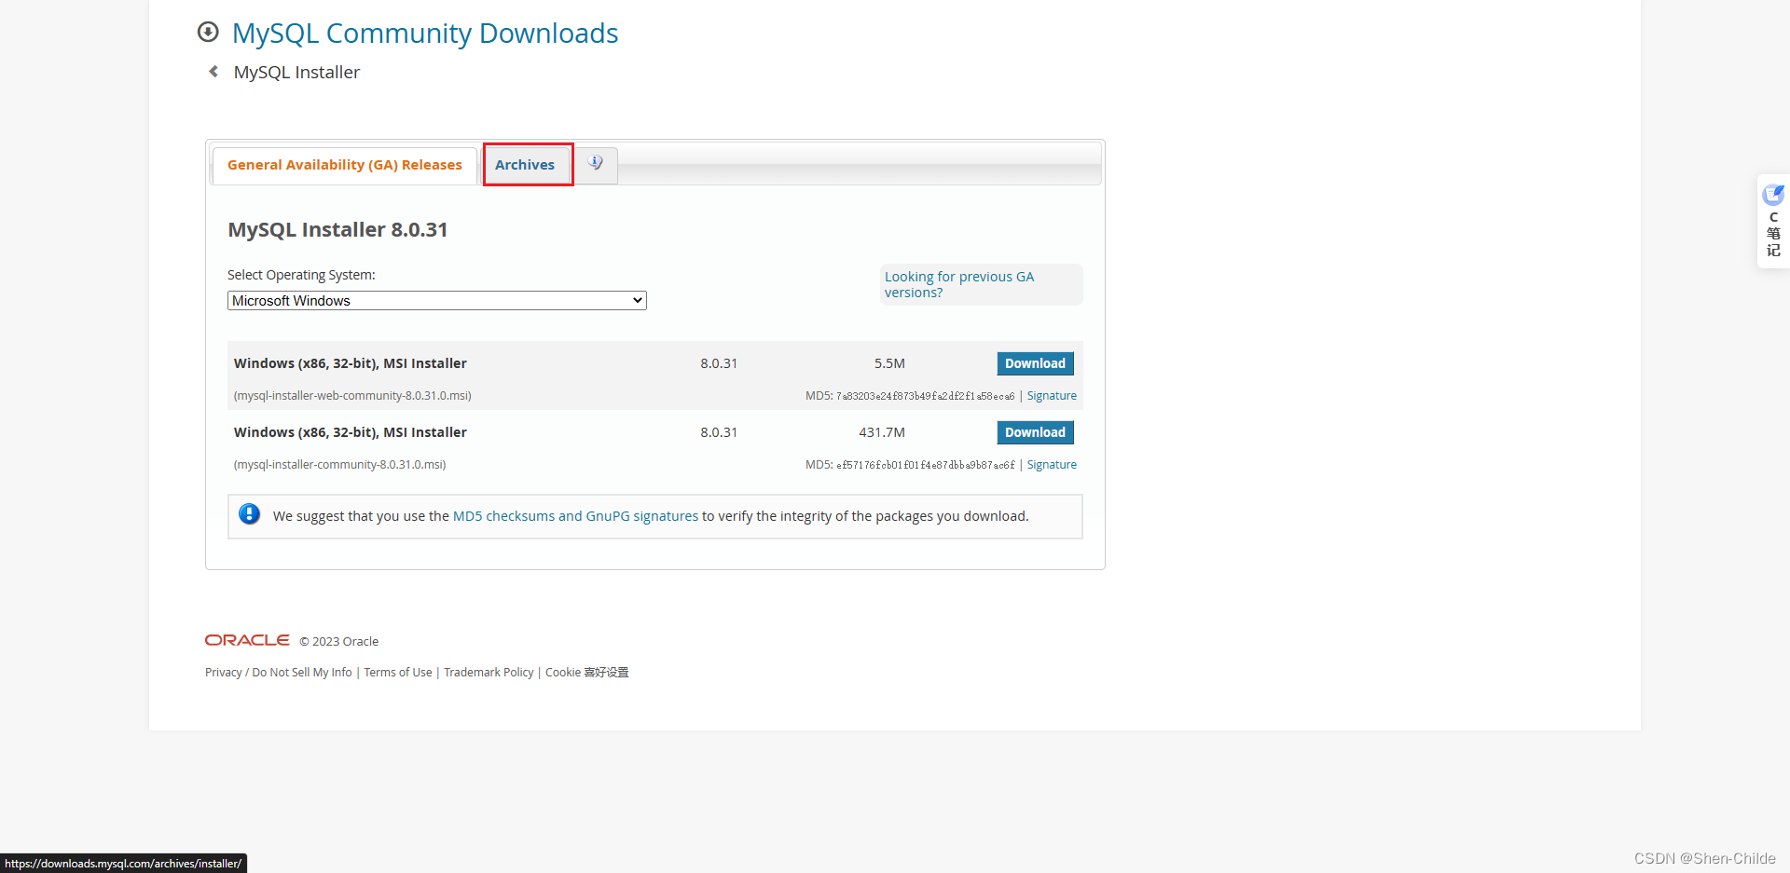Open the Select Operating System dropdown
Viewport: 1790px width, 873px height.
[x=437, y=301]
